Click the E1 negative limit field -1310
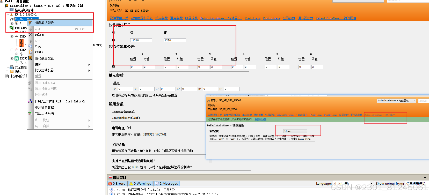 point(141,40)
